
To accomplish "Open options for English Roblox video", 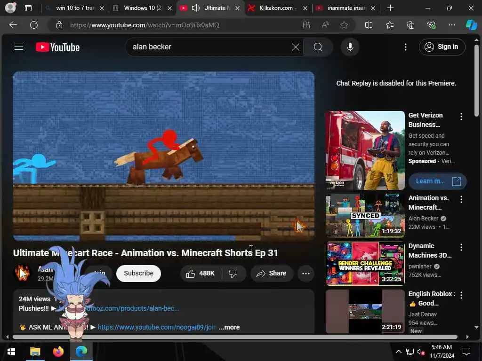I will pyautogui.click(x=461, y=295).
